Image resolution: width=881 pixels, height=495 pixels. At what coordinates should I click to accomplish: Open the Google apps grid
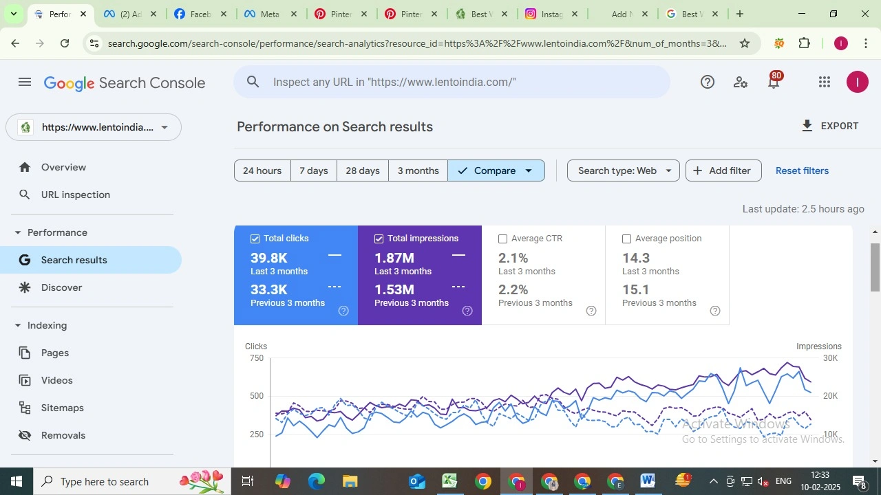pos(825,82)
